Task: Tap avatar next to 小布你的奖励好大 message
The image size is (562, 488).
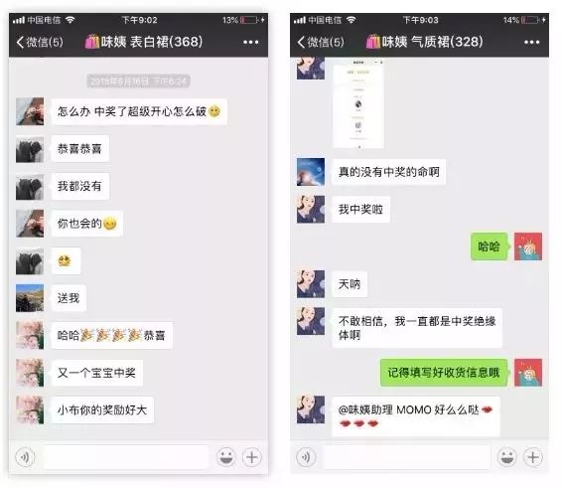Action: [30, 409]
